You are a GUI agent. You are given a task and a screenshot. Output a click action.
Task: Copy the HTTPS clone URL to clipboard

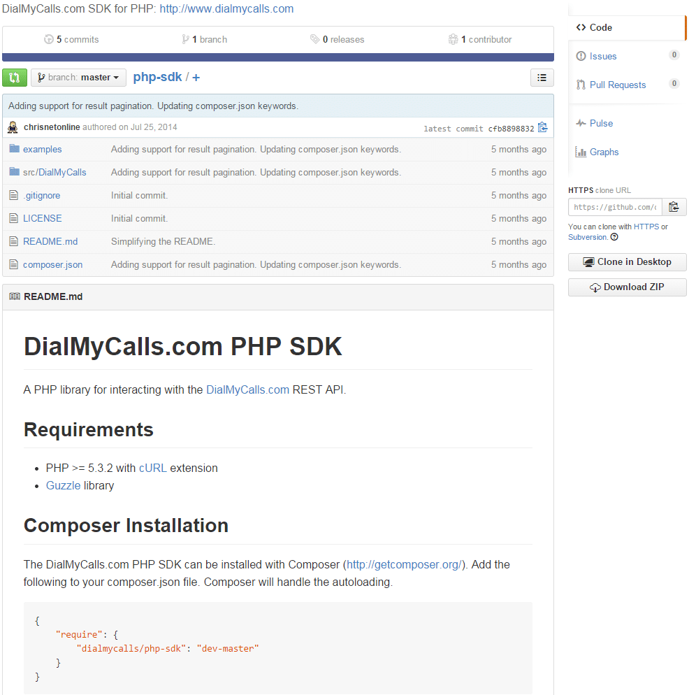pos(674,207)
